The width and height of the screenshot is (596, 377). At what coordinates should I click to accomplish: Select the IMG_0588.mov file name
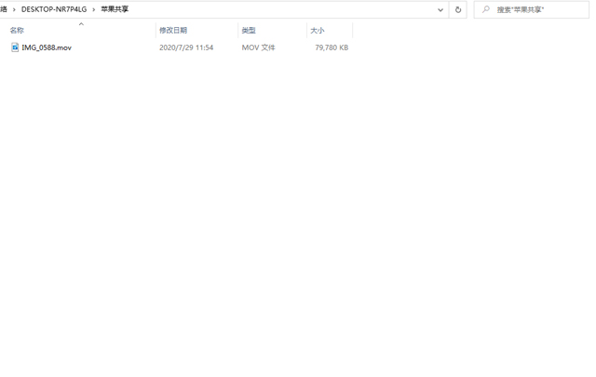[x=47, y=47]
